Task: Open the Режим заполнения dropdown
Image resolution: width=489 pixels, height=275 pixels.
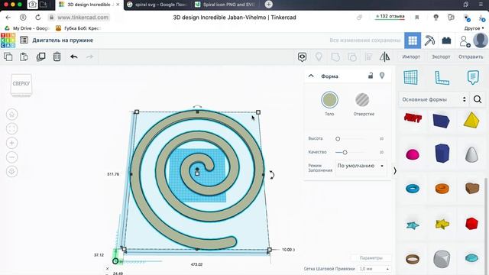Action: click(361, 167)
